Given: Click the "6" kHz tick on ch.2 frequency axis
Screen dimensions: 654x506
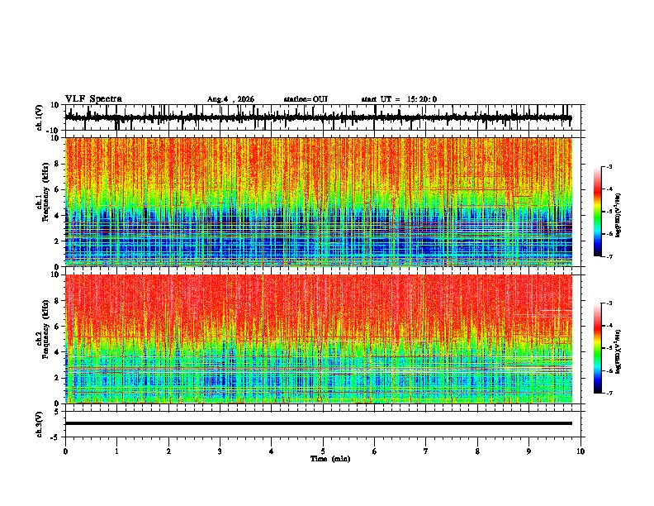Looking at the screenshot, I should click(58, 326).
